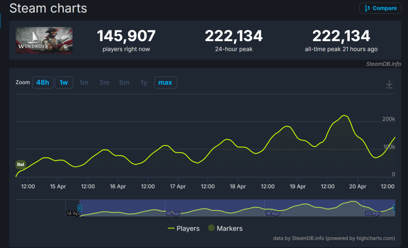Pick the 6m zoom range

pyautogui.click(x=124, y=82)
